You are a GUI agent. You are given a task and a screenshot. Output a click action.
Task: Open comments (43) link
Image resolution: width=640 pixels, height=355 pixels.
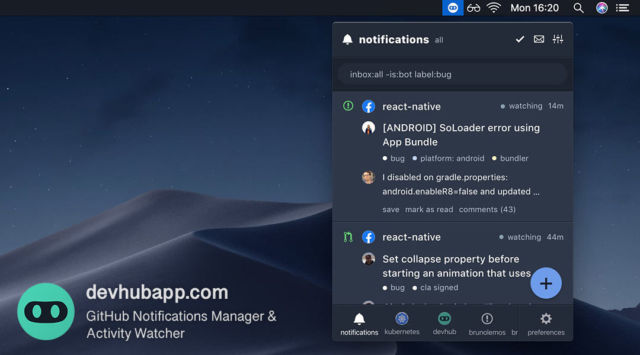pyautogui.click(x=487, y=209)
